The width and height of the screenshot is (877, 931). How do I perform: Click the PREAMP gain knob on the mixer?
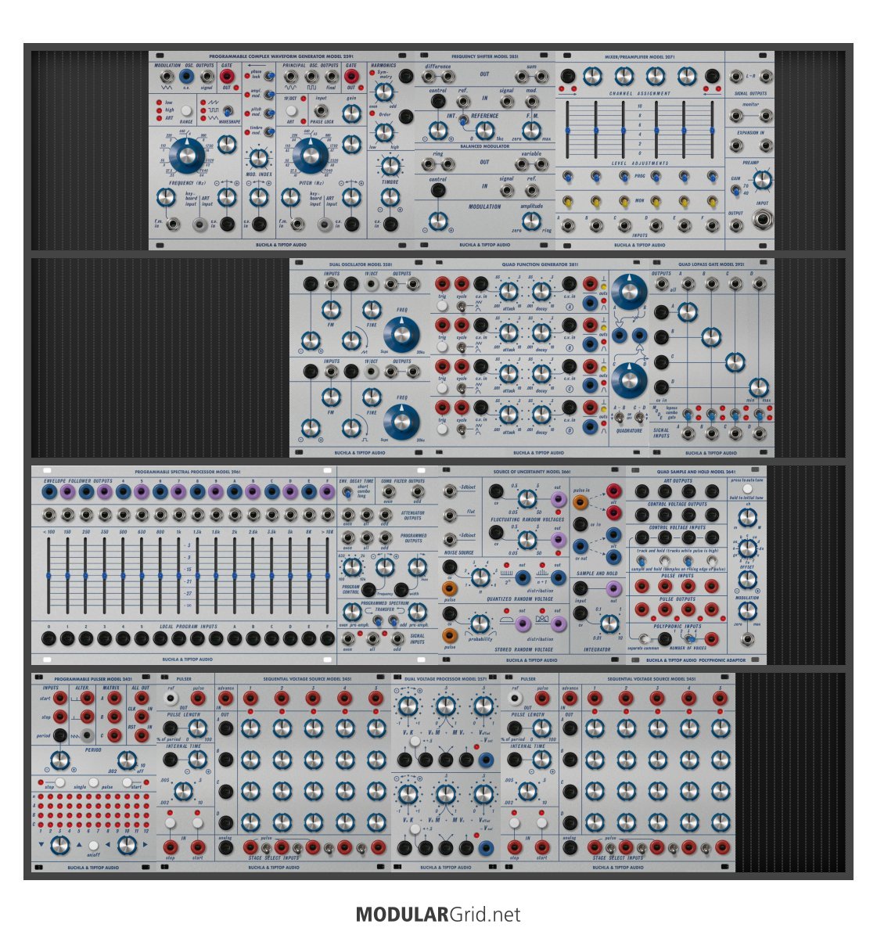click(x=763, y=179)
